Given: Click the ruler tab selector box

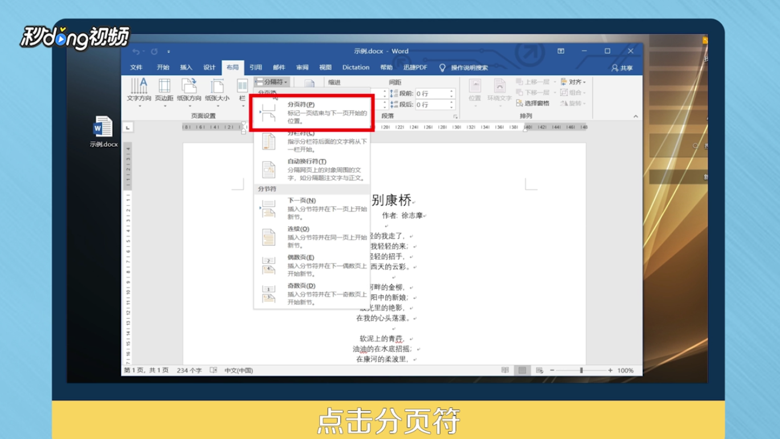Looking at the screenshot, I should (x=128, y=128).
